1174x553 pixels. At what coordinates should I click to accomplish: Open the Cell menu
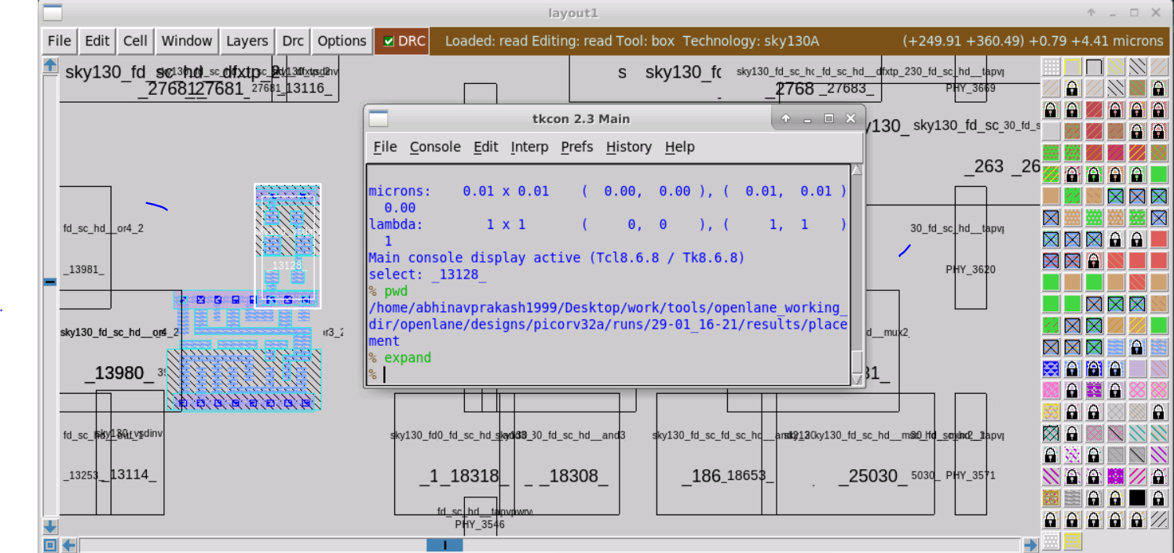[x=134, y=41]
